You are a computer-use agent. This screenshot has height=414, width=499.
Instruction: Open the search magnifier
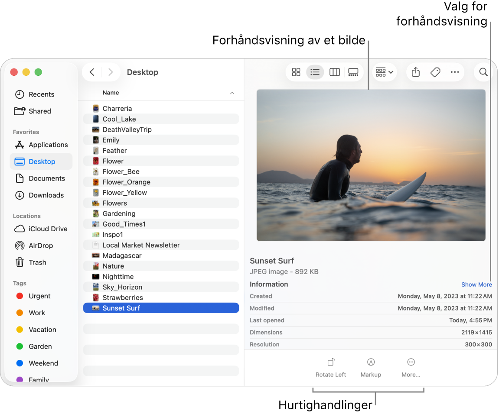(483, 72)
